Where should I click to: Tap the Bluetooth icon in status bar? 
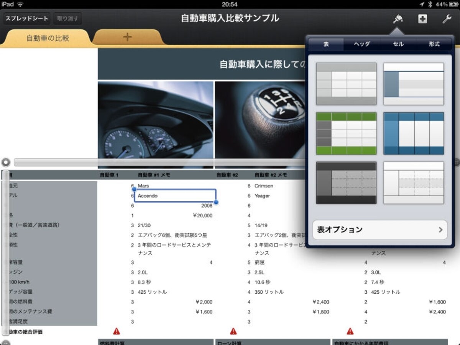pyautogui.click(x=430, y=4)
